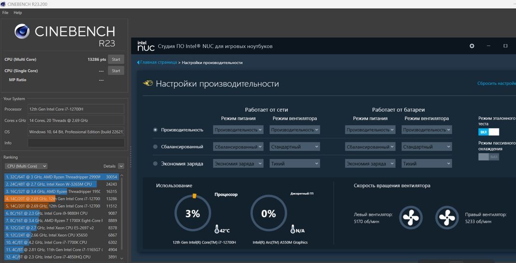Click the Info input field
Screen dimensions: 516x263
tap(76, 143)
